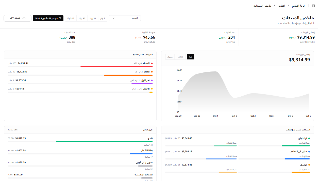Click the green dot beside تيك اواي
The height and width of the screenshot is (181, 318).
[x=309, y=139]
